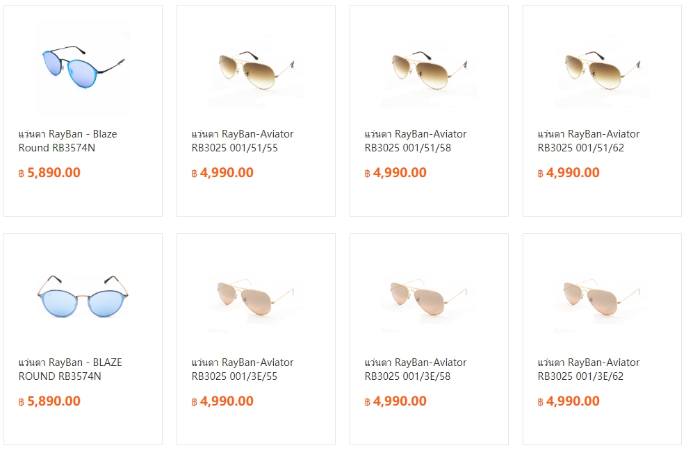This screenshot has width=686, height=450.
Task: Click the 'RayBan-Aviator RB3025 001/3E/58' product name
Action: 415,369
